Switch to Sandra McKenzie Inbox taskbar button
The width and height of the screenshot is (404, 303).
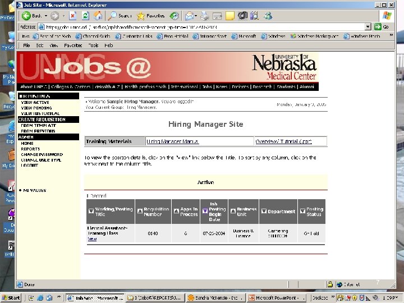(215, 298)
